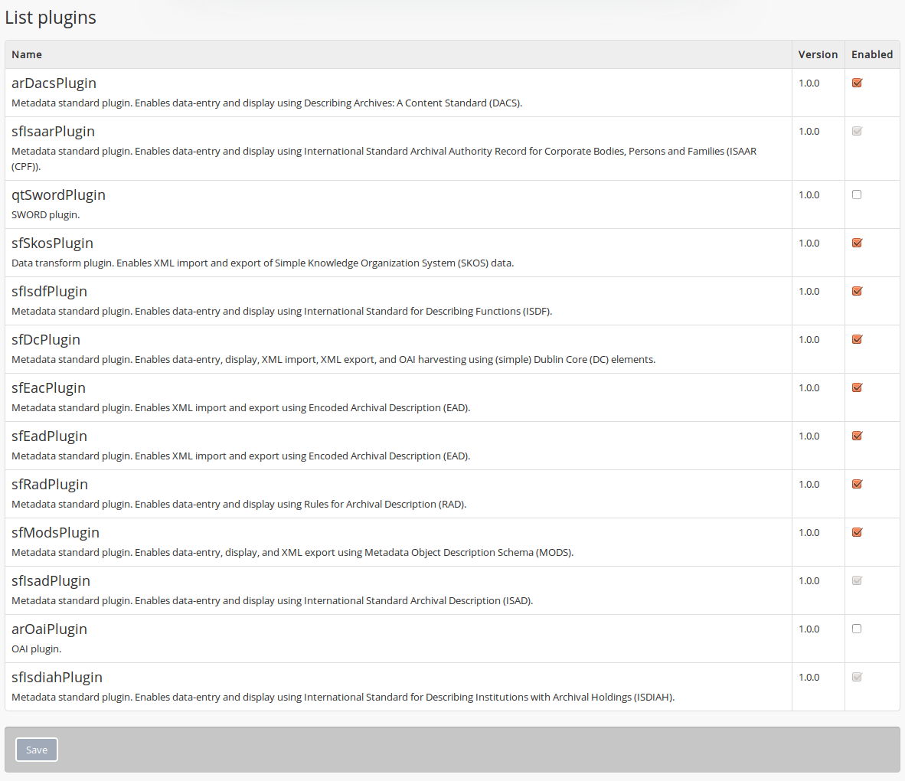Toggle sfEadPlugin enabled checkbox

point(857,436)
